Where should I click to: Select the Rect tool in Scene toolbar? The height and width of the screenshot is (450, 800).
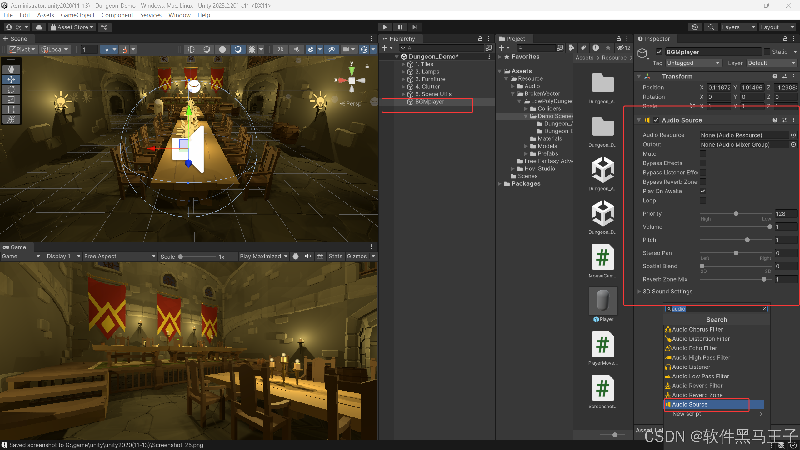click(11, 109)
